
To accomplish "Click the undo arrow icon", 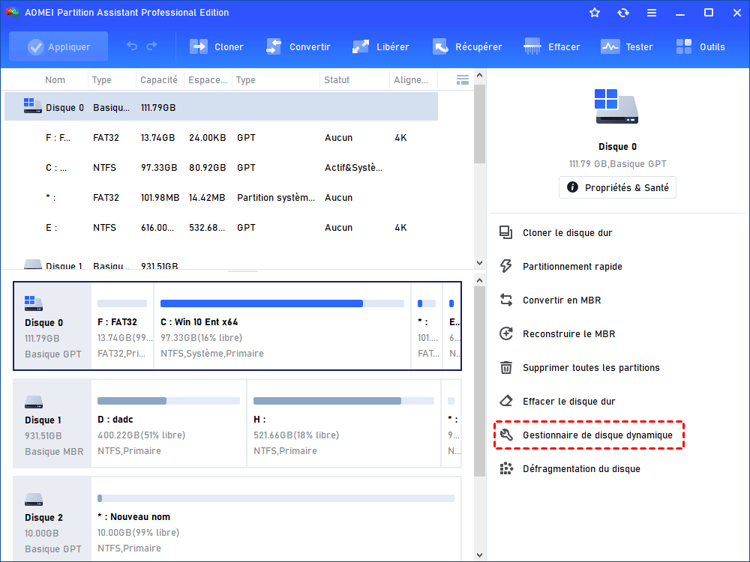I will point(132,46).
